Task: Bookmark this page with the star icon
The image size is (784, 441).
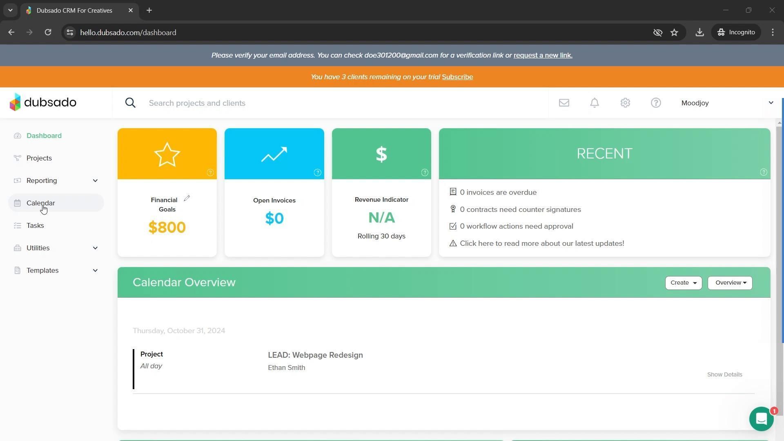Action: click(674, 32)
